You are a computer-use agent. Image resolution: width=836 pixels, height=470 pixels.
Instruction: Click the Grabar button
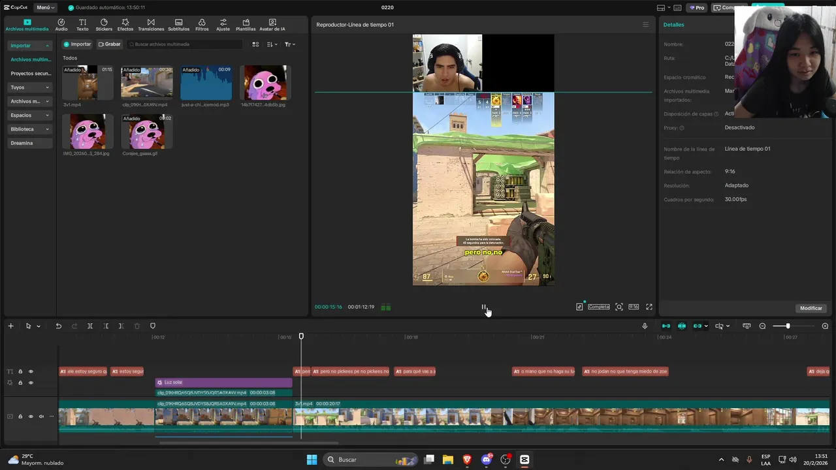pyautogui.click(x=110, y=44)
